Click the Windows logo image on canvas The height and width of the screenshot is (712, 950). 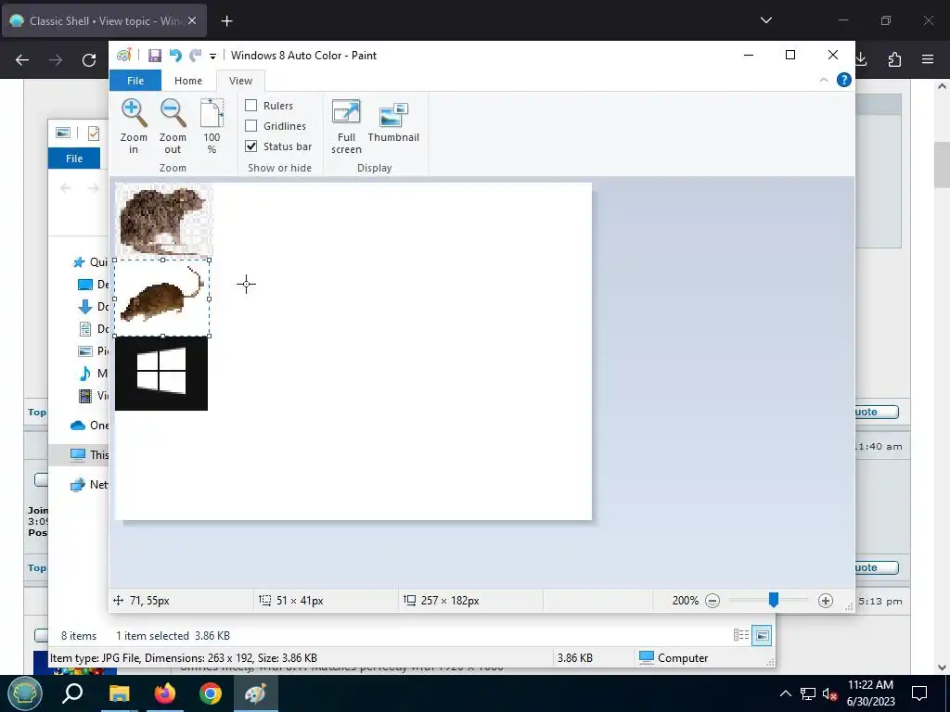click(x=161, y=374)
